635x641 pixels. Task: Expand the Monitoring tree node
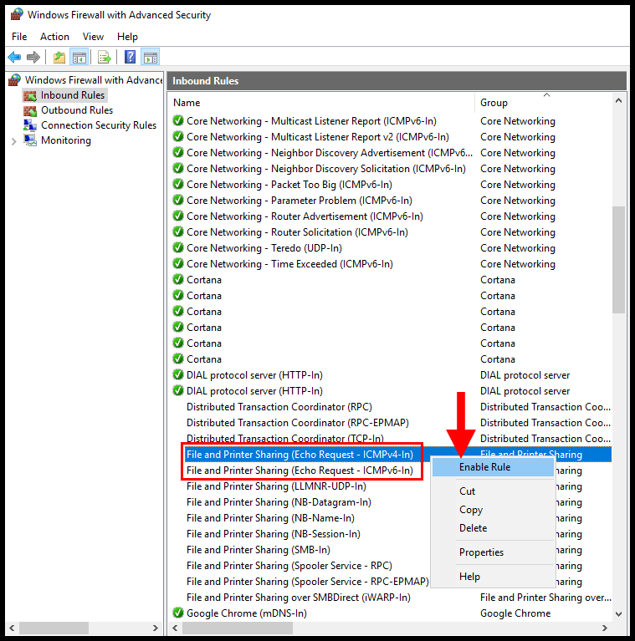[14, 141]
